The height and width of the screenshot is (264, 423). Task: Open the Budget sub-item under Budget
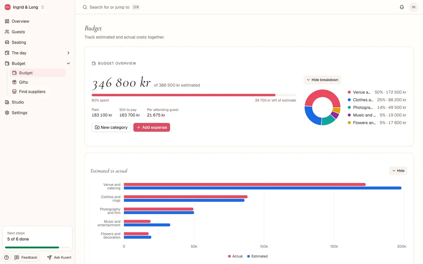tap(38, 73)
